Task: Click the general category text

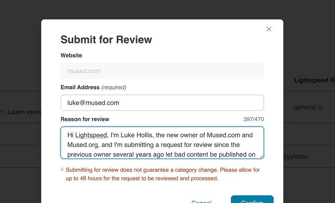Action: coord(305,108)
